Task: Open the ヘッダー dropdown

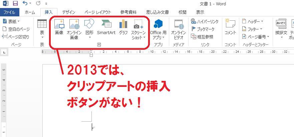Action: 253,21
